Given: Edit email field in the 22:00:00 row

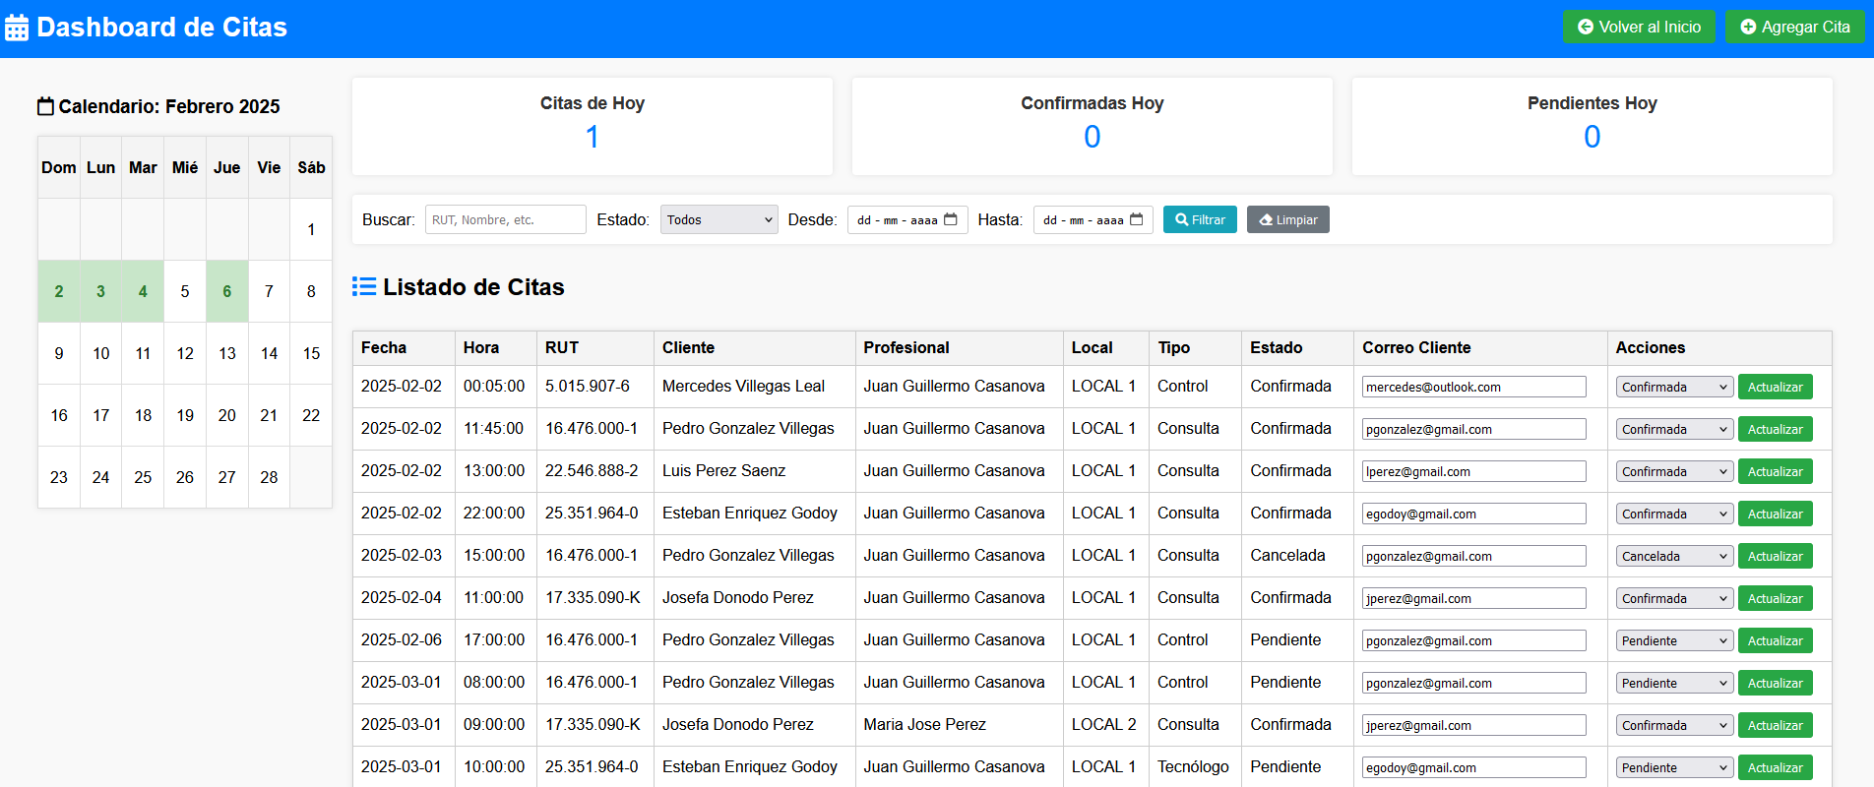Looking at the screenshot, I should (1473, 514).
